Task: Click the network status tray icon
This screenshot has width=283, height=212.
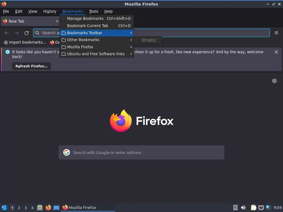Action: click(261, 208)
